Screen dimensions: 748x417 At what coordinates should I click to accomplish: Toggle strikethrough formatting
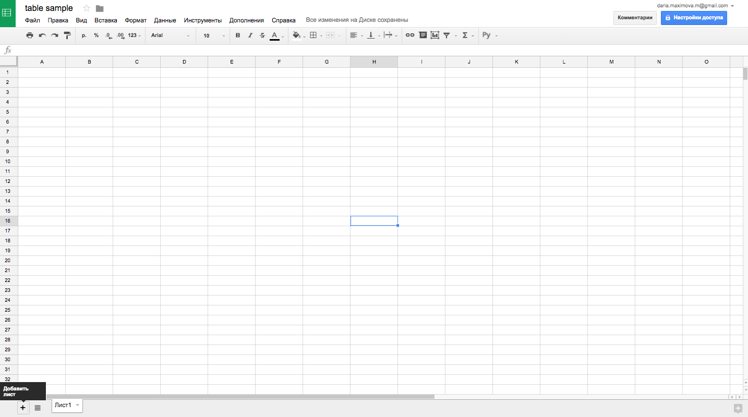[262, 35]
